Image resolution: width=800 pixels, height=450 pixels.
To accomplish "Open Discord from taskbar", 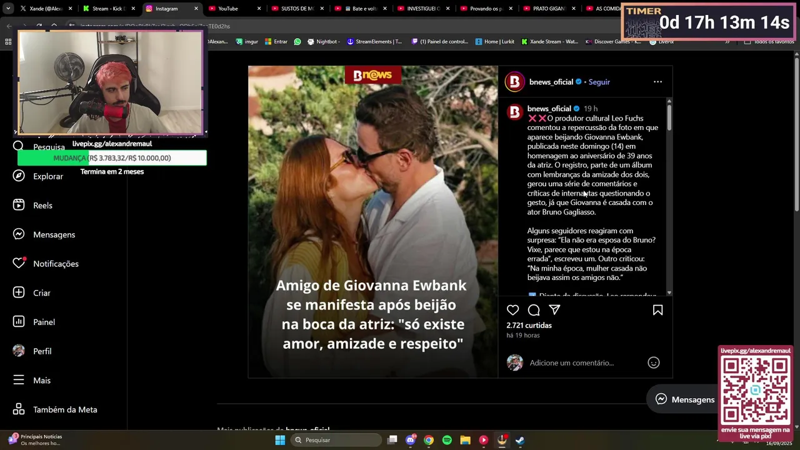I will point(410,440).
